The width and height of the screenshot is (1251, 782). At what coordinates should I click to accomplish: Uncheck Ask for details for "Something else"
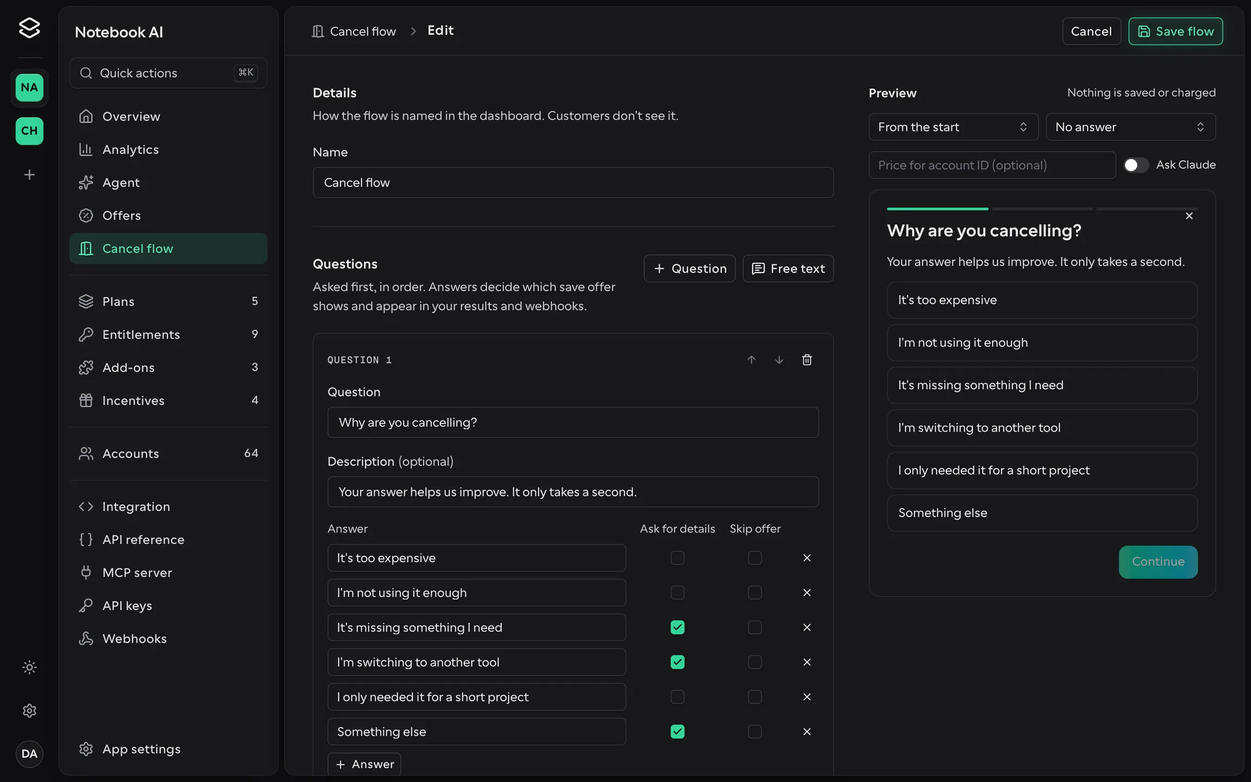(678, 731)
